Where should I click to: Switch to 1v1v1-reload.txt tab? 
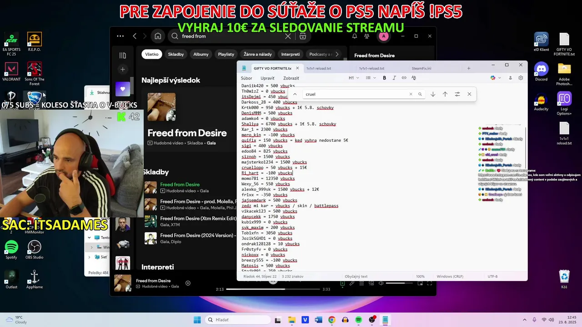(371, 69)
